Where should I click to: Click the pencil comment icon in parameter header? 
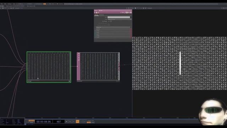tap(121, 13)
